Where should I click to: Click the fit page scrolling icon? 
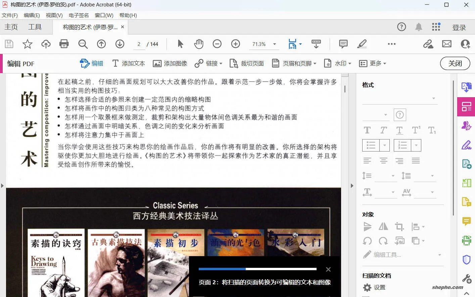pos(293,44)
